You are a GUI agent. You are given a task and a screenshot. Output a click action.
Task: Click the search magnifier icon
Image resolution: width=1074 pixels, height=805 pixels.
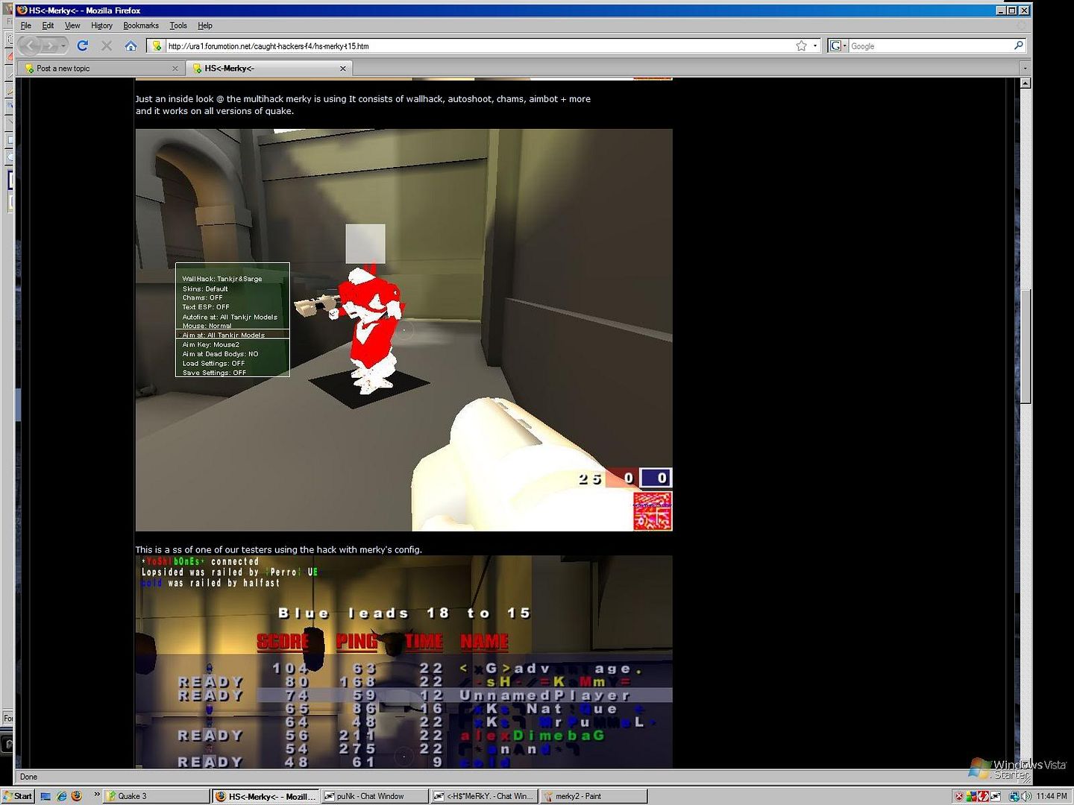pyautogui.click(x=1019, y=46)
